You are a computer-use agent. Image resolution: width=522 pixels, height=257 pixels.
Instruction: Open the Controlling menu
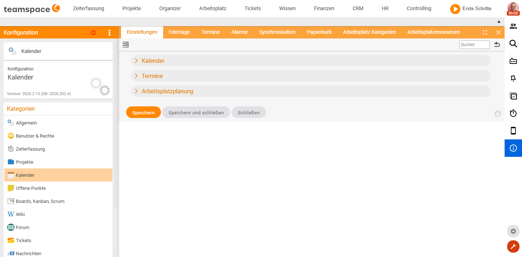[x=419, y=8]
